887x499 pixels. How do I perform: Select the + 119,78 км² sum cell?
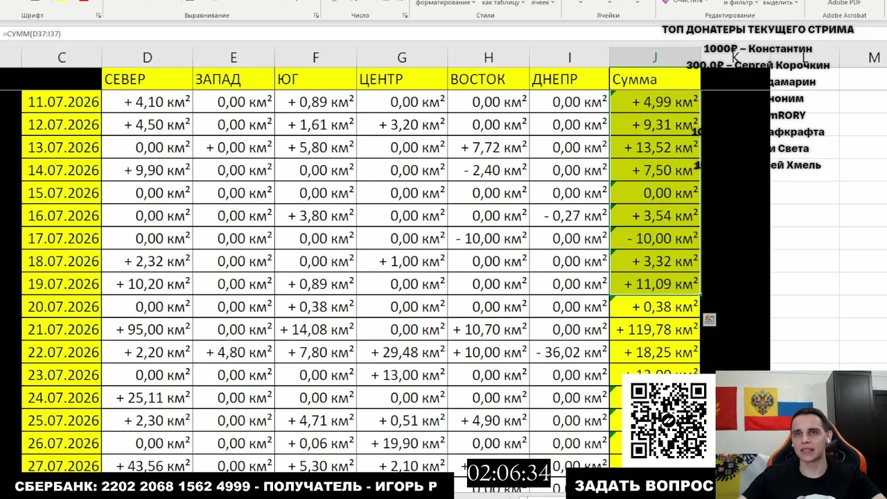pyautogui.click(x=655, y=330)
